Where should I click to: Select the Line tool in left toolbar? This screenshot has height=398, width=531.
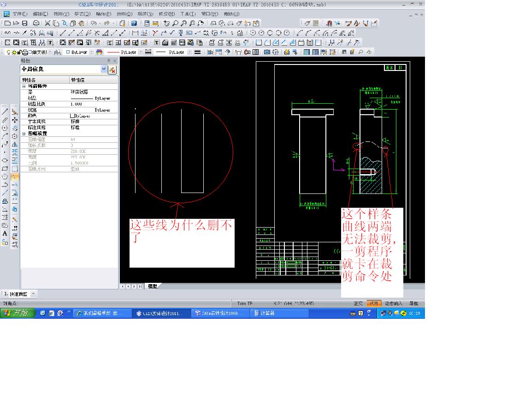tap(5, 111)
